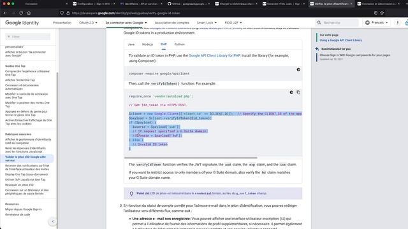Viewport: 408px width, 229px height.
Task: Click the Google Identity logo
Action: point(22,23)
